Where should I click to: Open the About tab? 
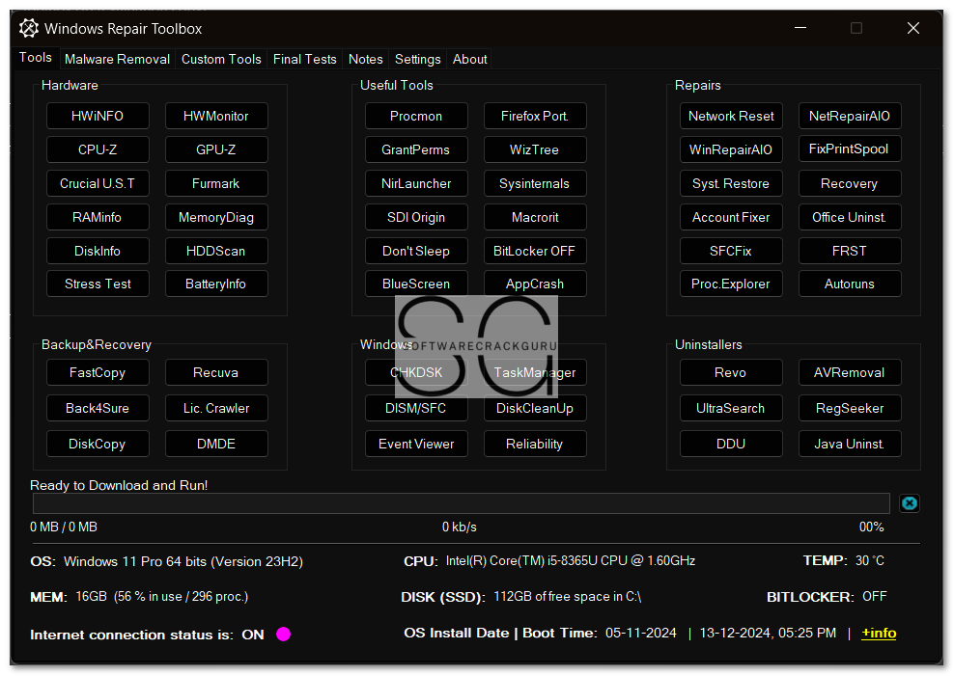469,59
